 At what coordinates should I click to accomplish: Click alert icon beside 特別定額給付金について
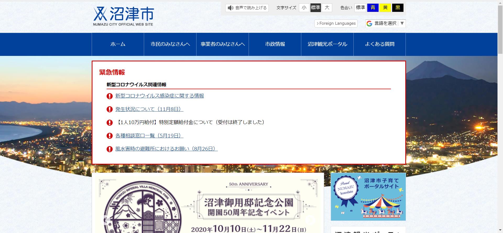pyautogui.click(x=110, y=123)
